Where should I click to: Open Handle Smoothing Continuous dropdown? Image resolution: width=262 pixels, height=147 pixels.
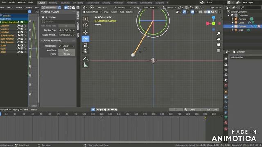pos(67,35)
